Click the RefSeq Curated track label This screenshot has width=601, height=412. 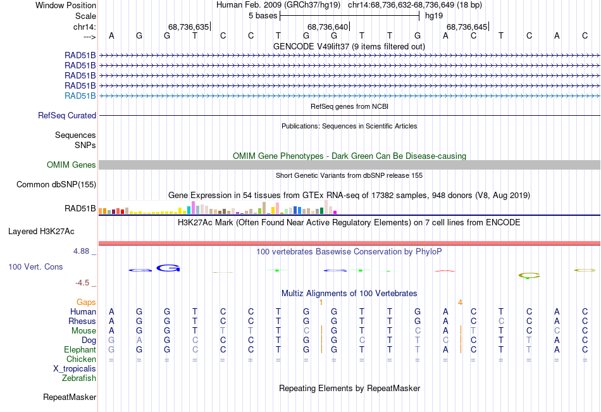tap(67, 115)
